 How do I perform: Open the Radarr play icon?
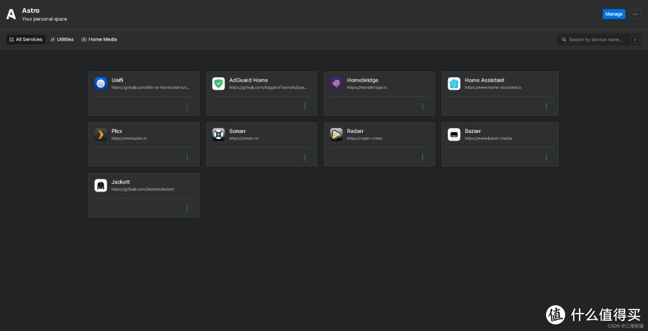click(337, 135)
